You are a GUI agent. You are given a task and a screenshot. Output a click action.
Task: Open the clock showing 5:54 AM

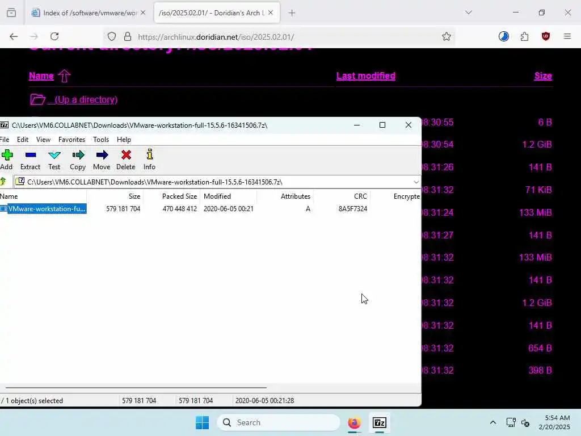(x=555, y=422)
